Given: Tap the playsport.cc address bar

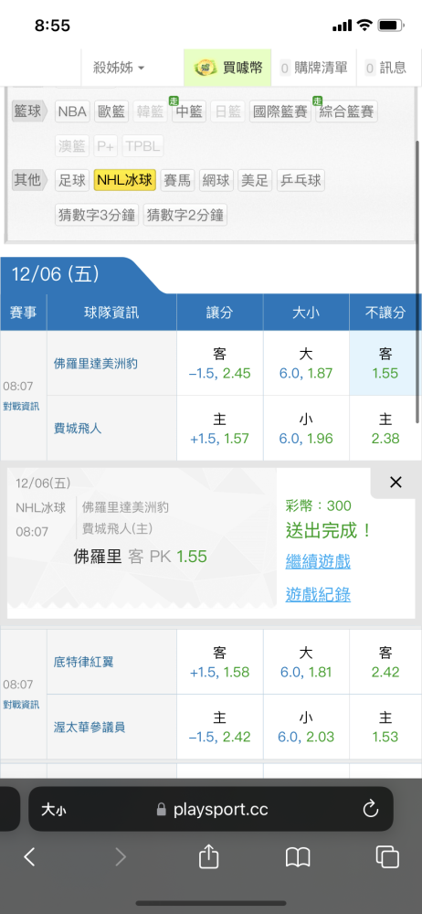Looking at the screenshot, I should [212, 809].
